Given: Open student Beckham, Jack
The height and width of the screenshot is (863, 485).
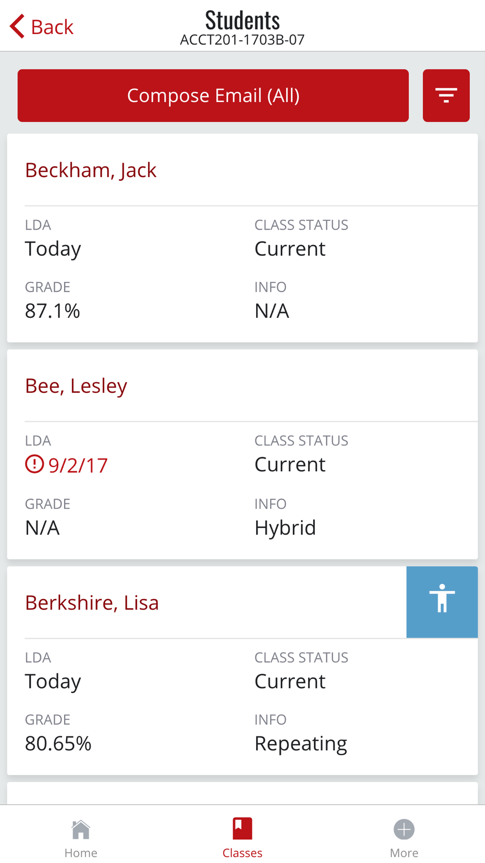Looking at the screenshot, I should (x=91, y=170).
